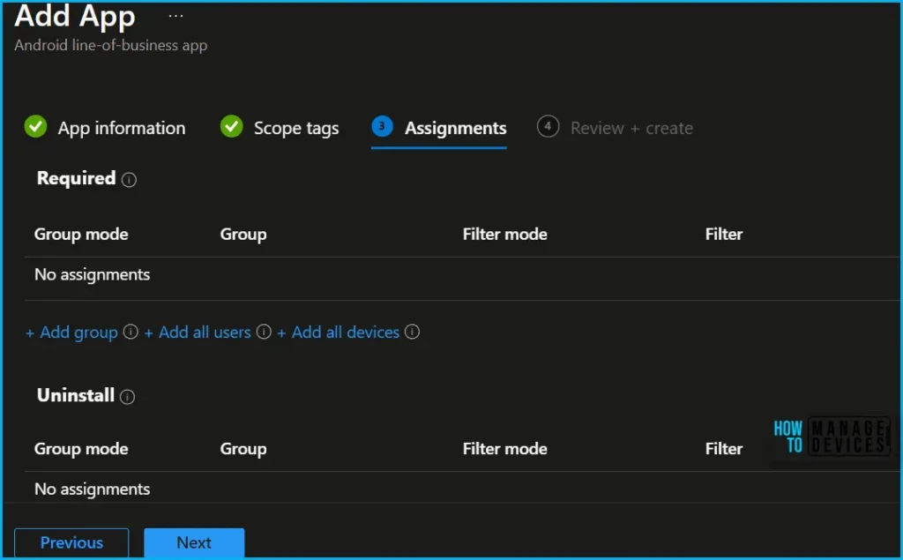Click Group header in Uninstall table
Viewport: 903px width, 560px height.
coord(243,449)
